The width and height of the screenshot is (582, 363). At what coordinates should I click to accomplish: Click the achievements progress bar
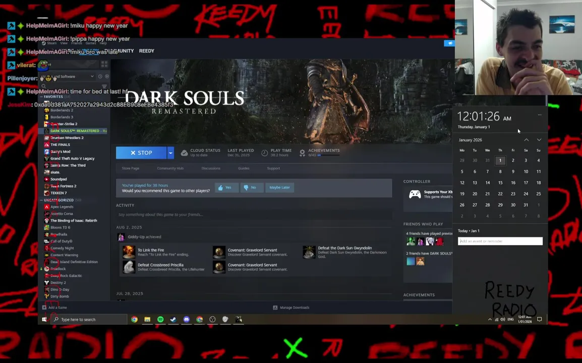328,155
